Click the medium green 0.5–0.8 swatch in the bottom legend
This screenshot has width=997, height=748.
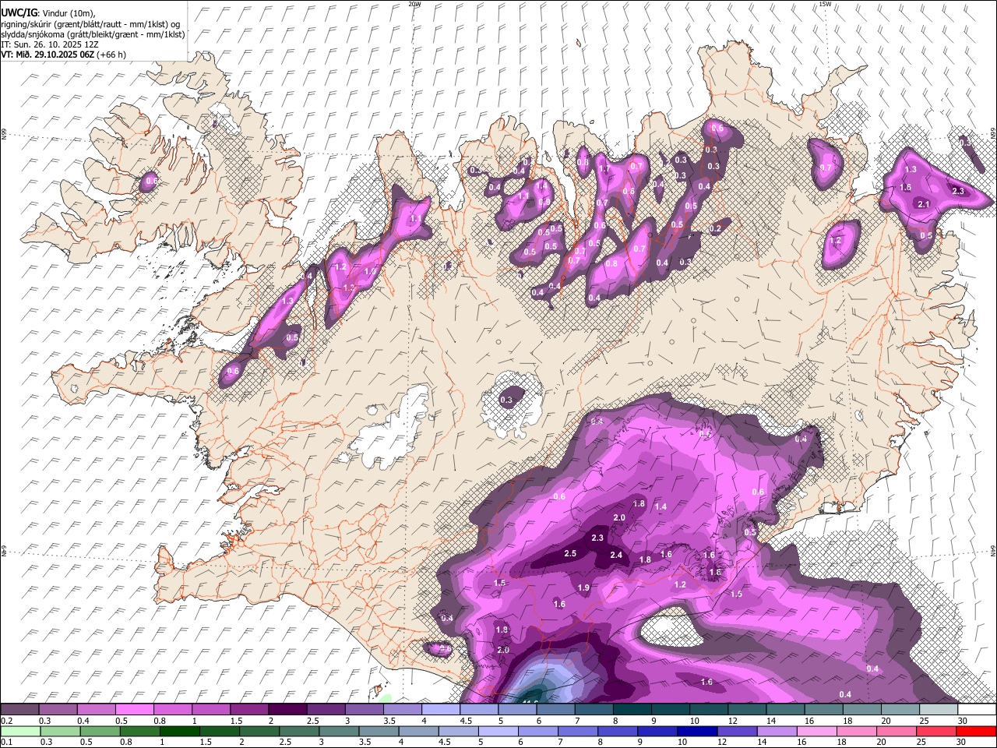pos(100,731)
